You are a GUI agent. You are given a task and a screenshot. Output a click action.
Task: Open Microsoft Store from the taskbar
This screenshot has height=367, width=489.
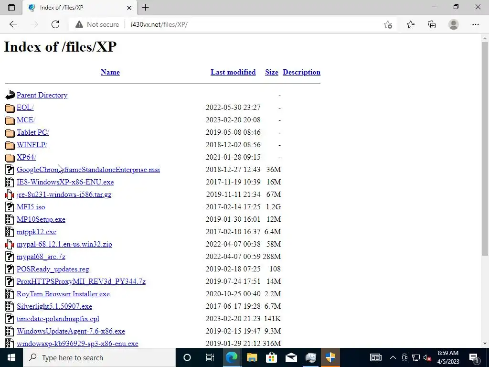pos(271,357)
